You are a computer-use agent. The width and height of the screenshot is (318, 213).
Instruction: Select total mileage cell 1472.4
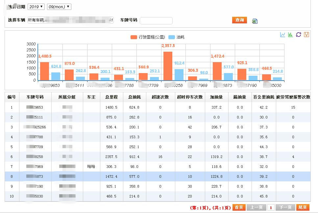coord(111,176)
